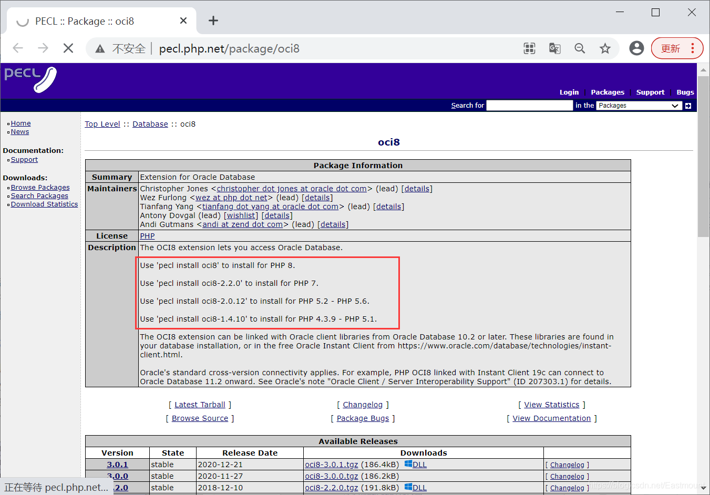Submit search with the arrow button
The image size is (710, 495).
click(x=688, y=106)
